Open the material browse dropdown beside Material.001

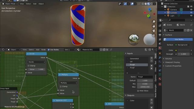coord(79,50)
